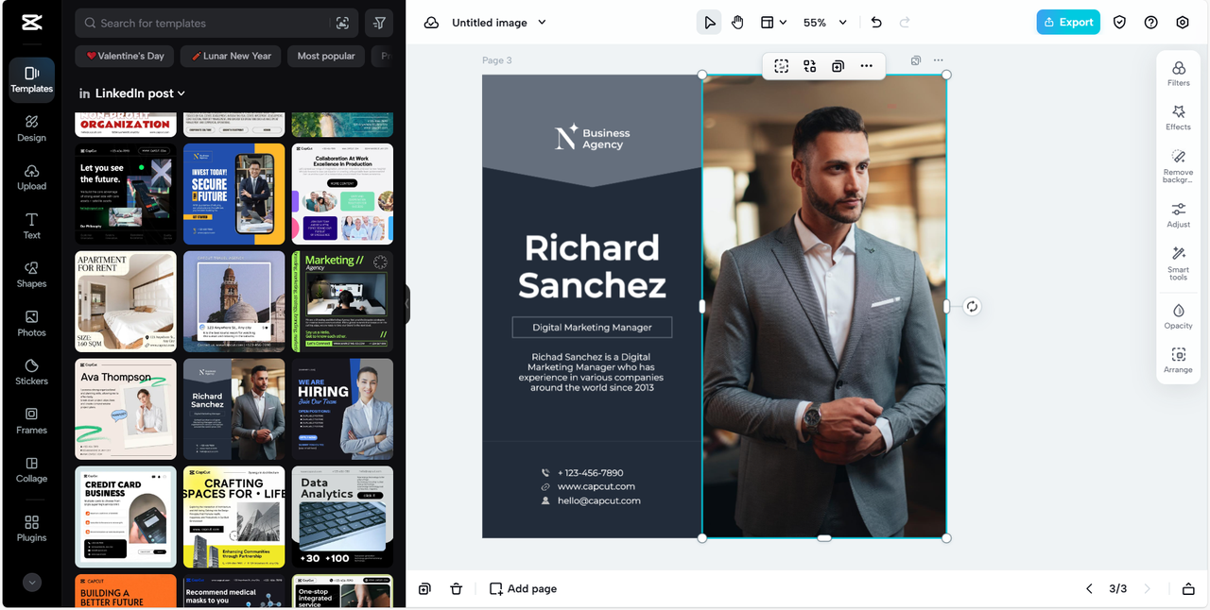Open the Filters tool

point(1179,74)
